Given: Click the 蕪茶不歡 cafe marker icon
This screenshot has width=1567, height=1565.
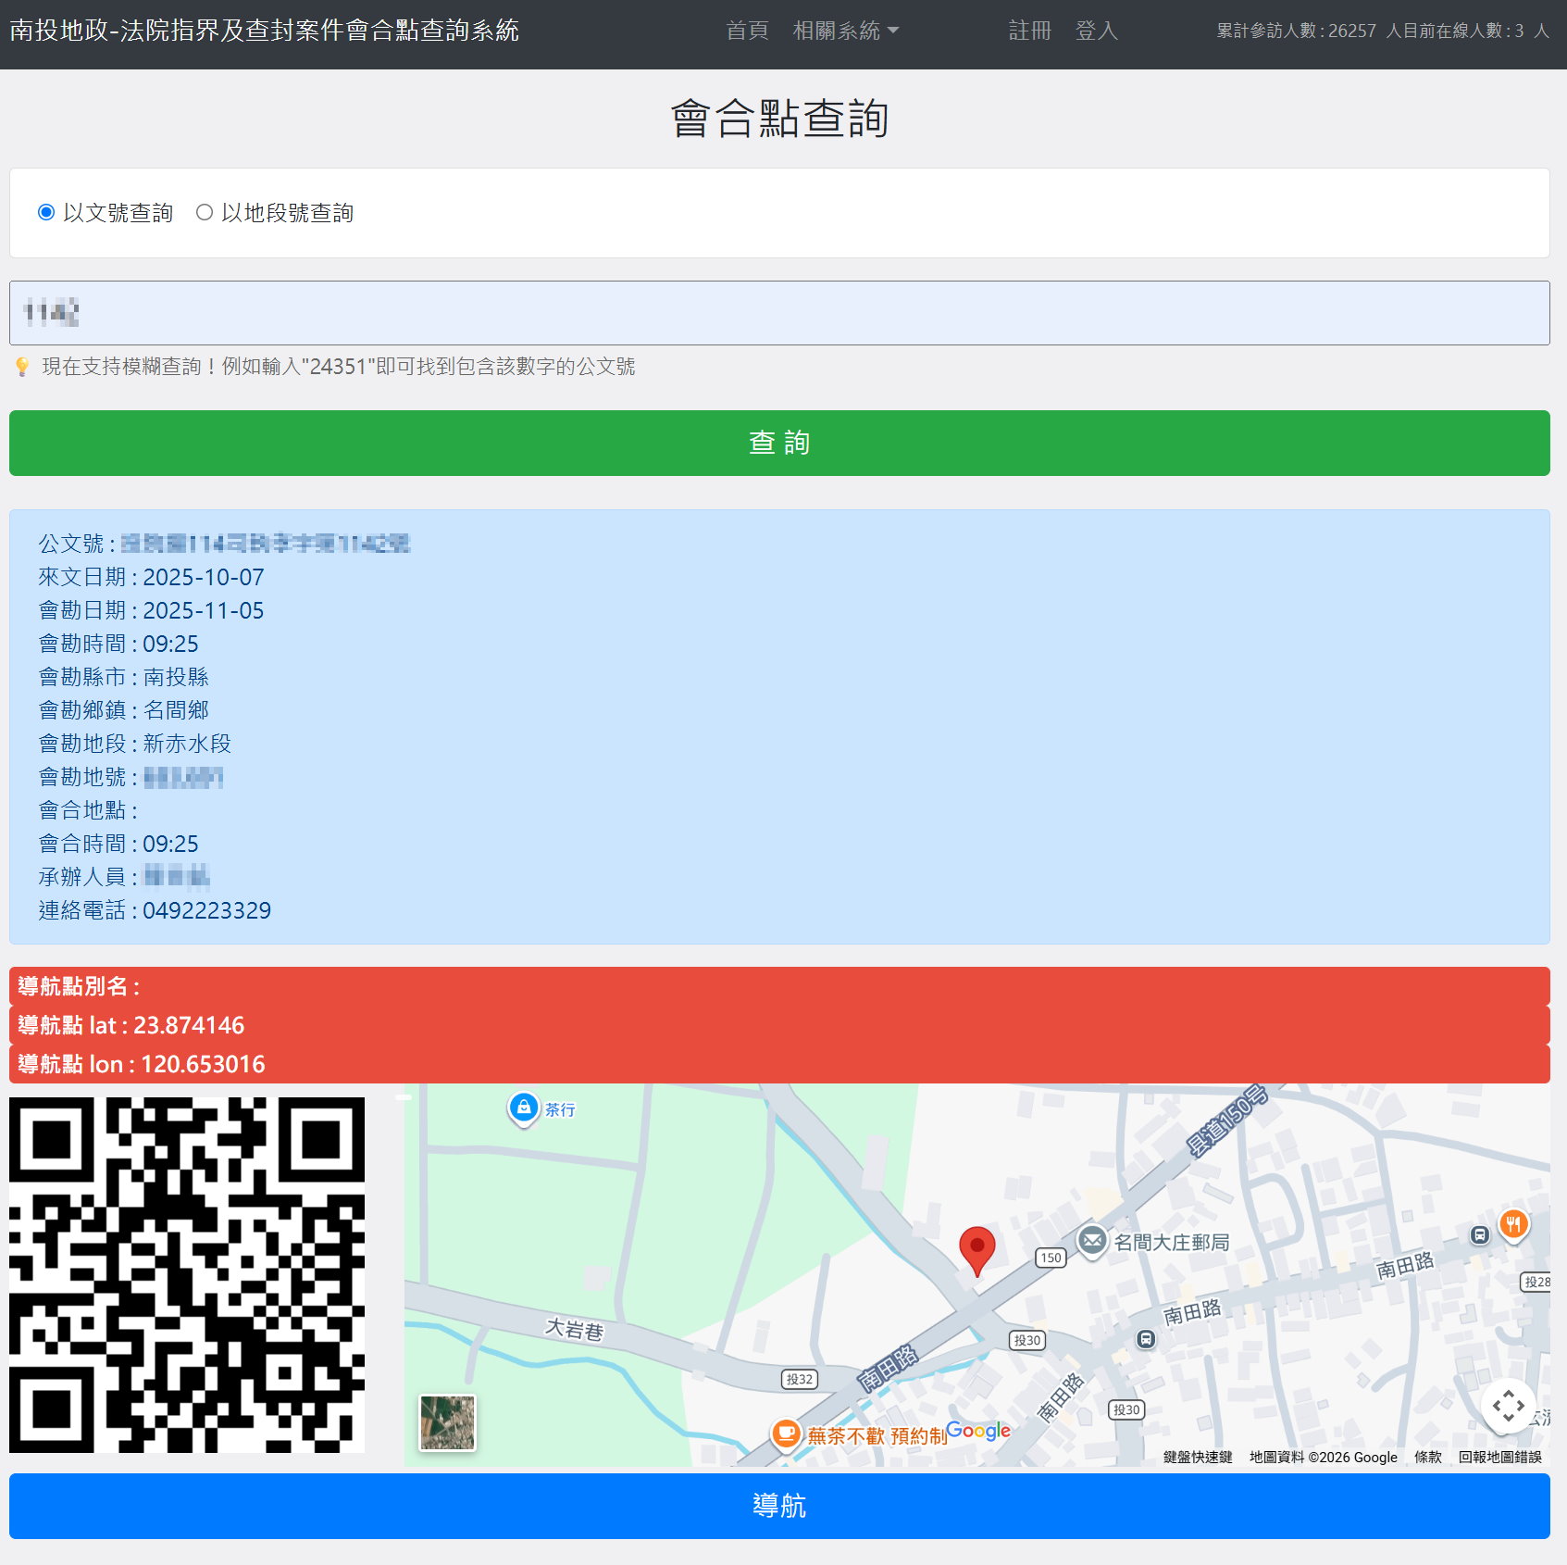Looking at the screenshot, I should coord(786,1434).
